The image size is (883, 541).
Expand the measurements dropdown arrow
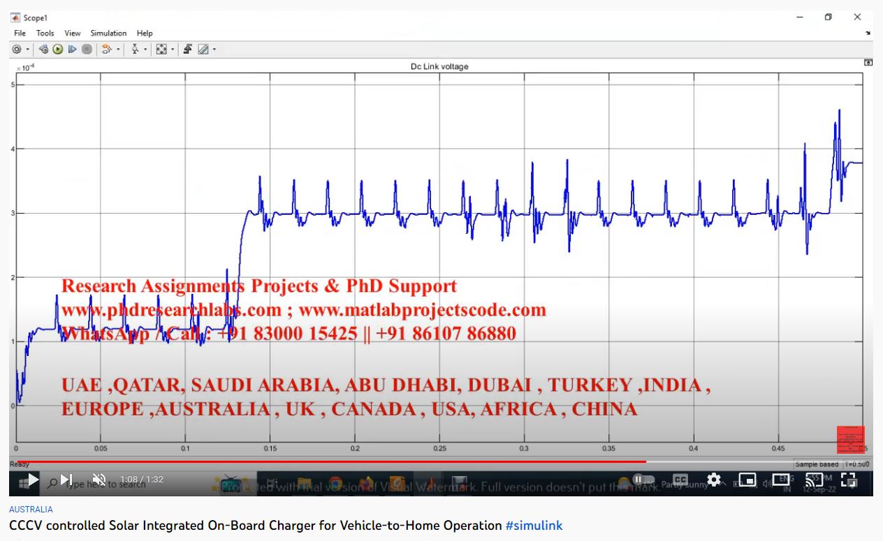(214, 50)
